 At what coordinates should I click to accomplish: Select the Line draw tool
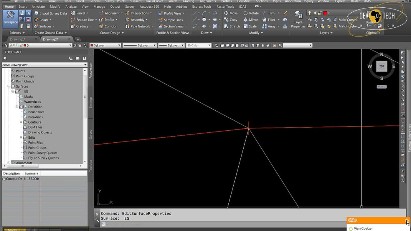pos(195,13)
